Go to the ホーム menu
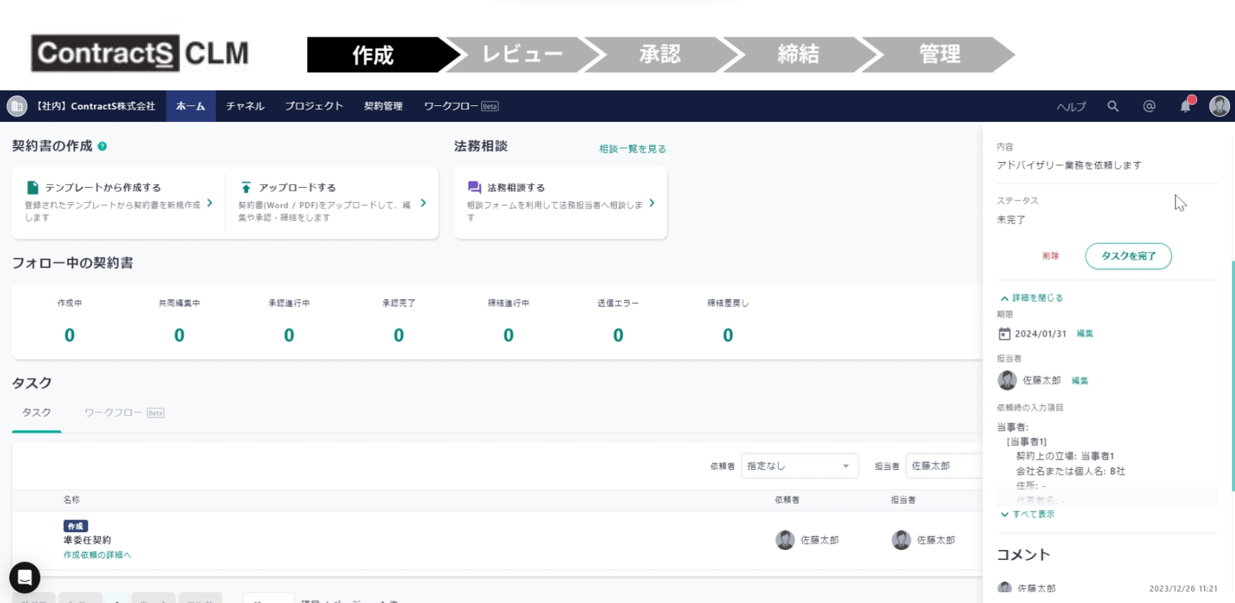The width and height of the screenshot is (1235, 603). pyautogui.click(x=191, y=106)
